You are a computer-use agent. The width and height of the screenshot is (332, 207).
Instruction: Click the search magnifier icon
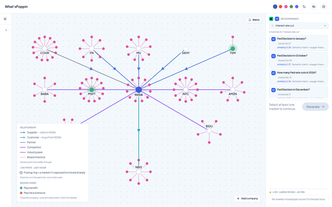273,25
